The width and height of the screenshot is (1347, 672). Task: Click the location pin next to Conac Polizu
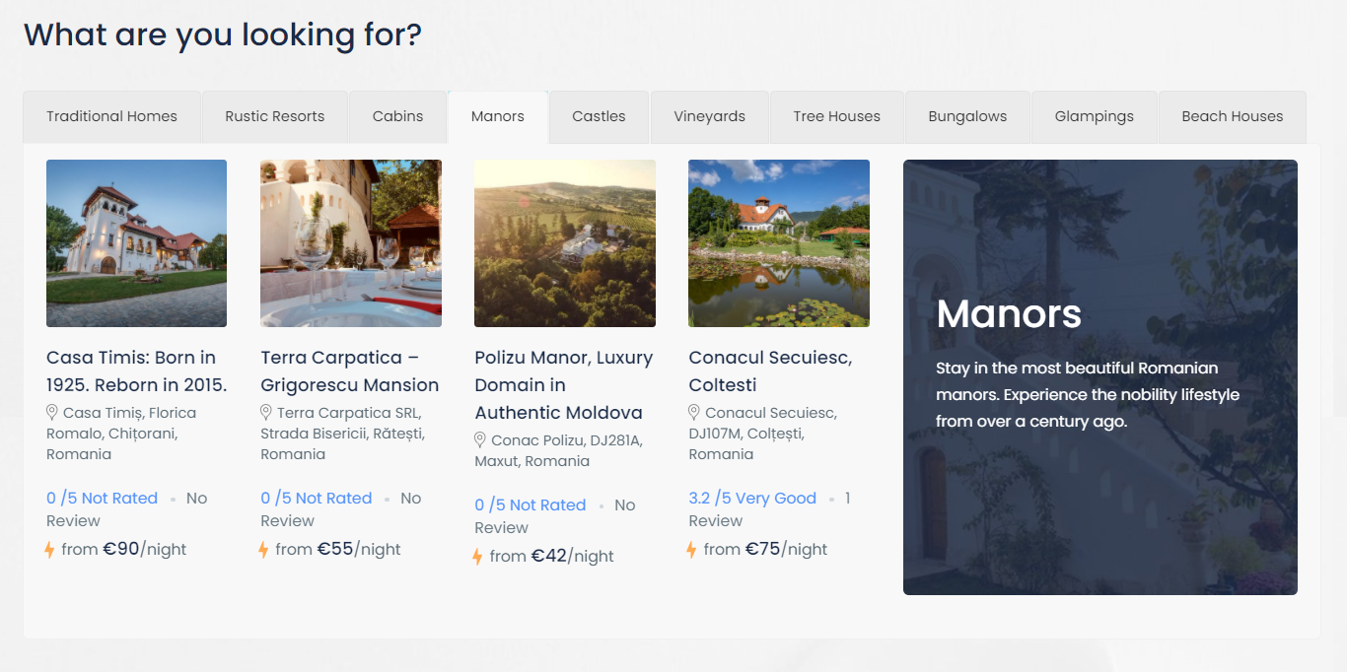[x=480, y=439]
